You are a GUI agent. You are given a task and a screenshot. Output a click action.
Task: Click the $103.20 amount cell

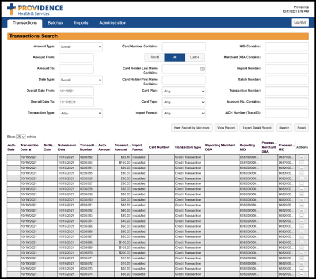[123, 247]
